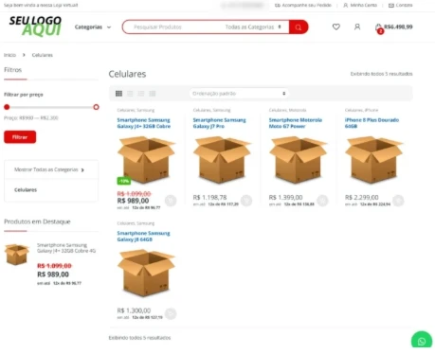
Task: Add iPhone 8 Plus to cart icon
Action: click(398, 200)
